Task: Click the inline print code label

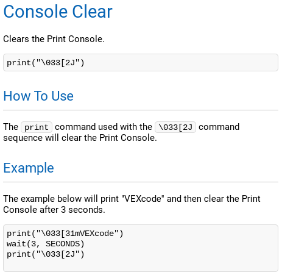Action: (37, 127)
